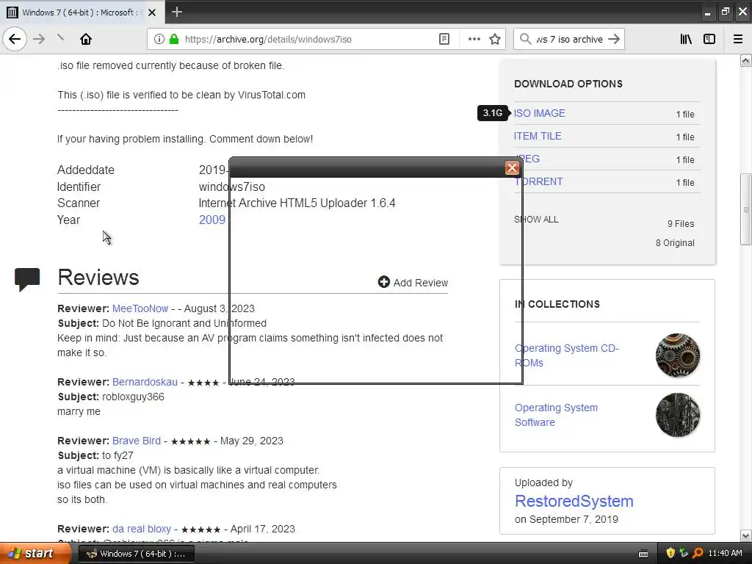
Task: Click the vertical scrollbar thumb
Action: (746, 209)
